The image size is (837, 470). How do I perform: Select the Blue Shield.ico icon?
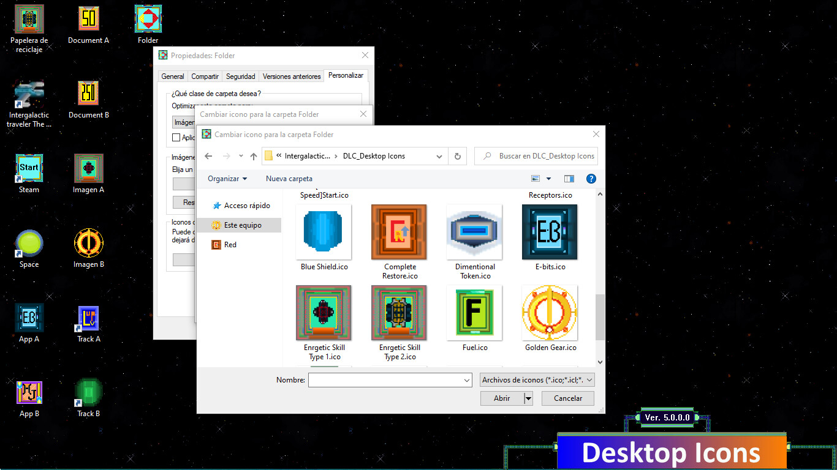[x=324, y=233]
